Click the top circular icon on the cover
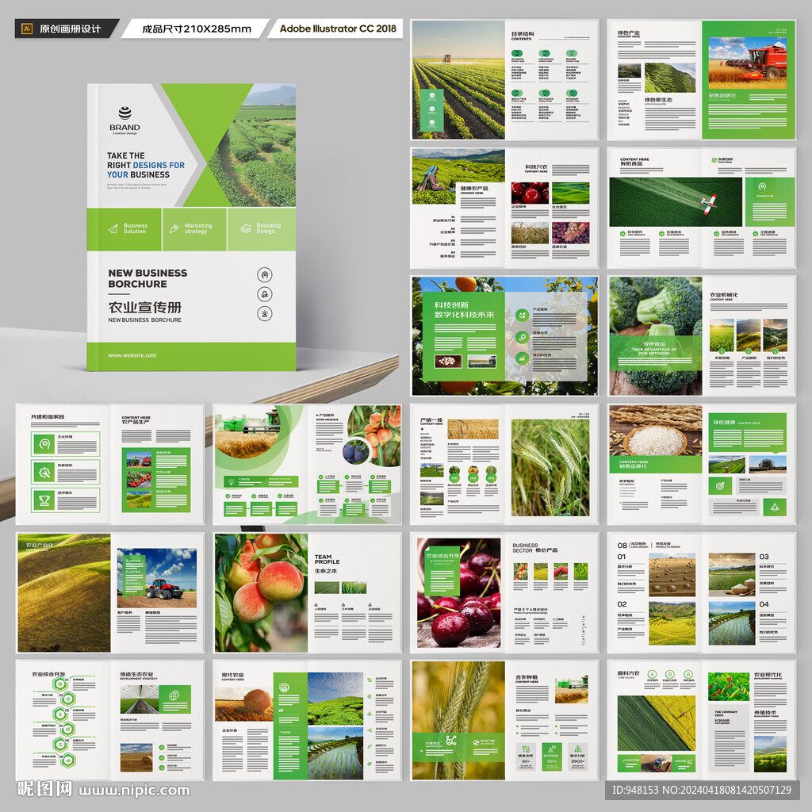 pos(265,274)
